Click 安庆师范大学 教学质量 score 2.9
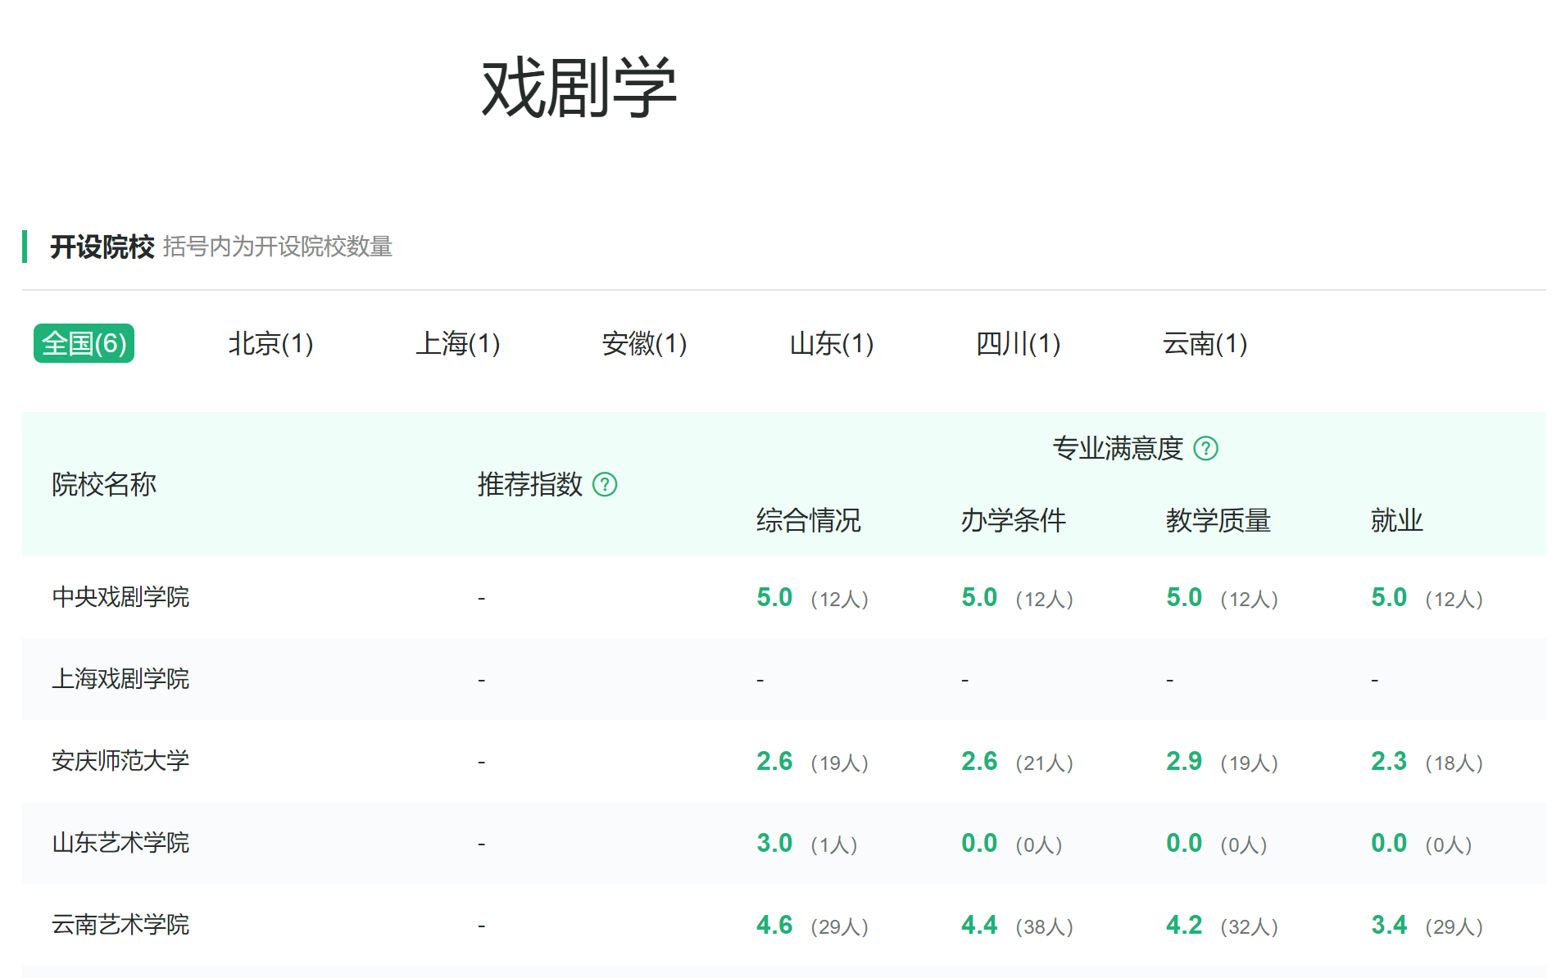 tap(1184, 761)
